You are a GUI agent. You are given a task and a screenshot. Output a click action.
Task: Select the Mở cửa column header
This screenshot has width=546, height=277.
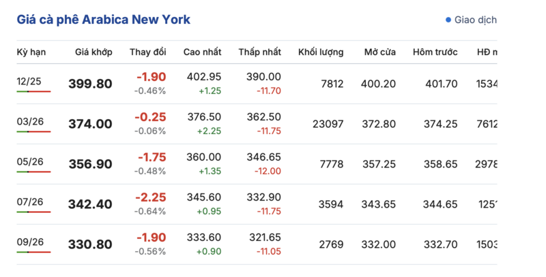coord(379,52)
